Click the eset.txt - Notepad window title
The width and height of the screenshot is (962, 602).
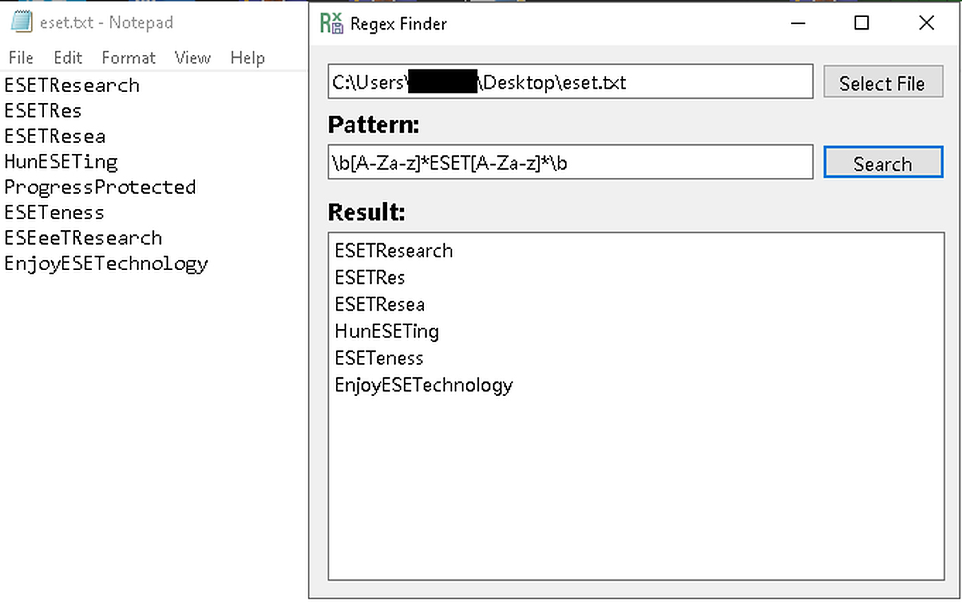pos(107,23)
